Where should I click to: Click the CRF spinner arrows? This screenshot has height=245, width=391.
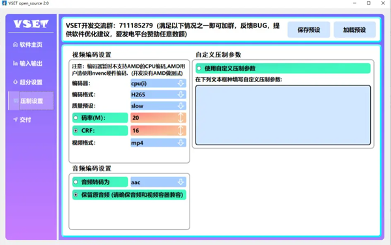181,130
